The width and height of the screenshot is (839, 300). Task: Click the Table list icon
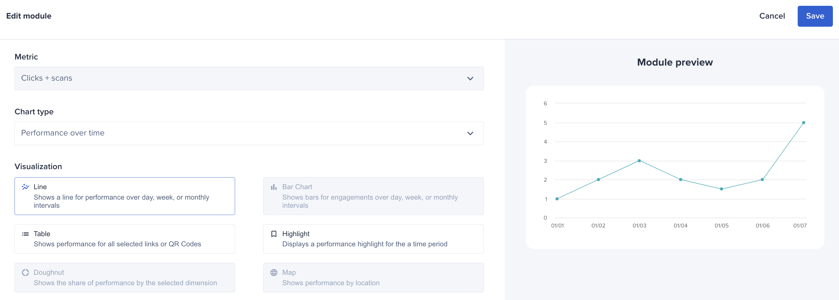pos(25,234)
